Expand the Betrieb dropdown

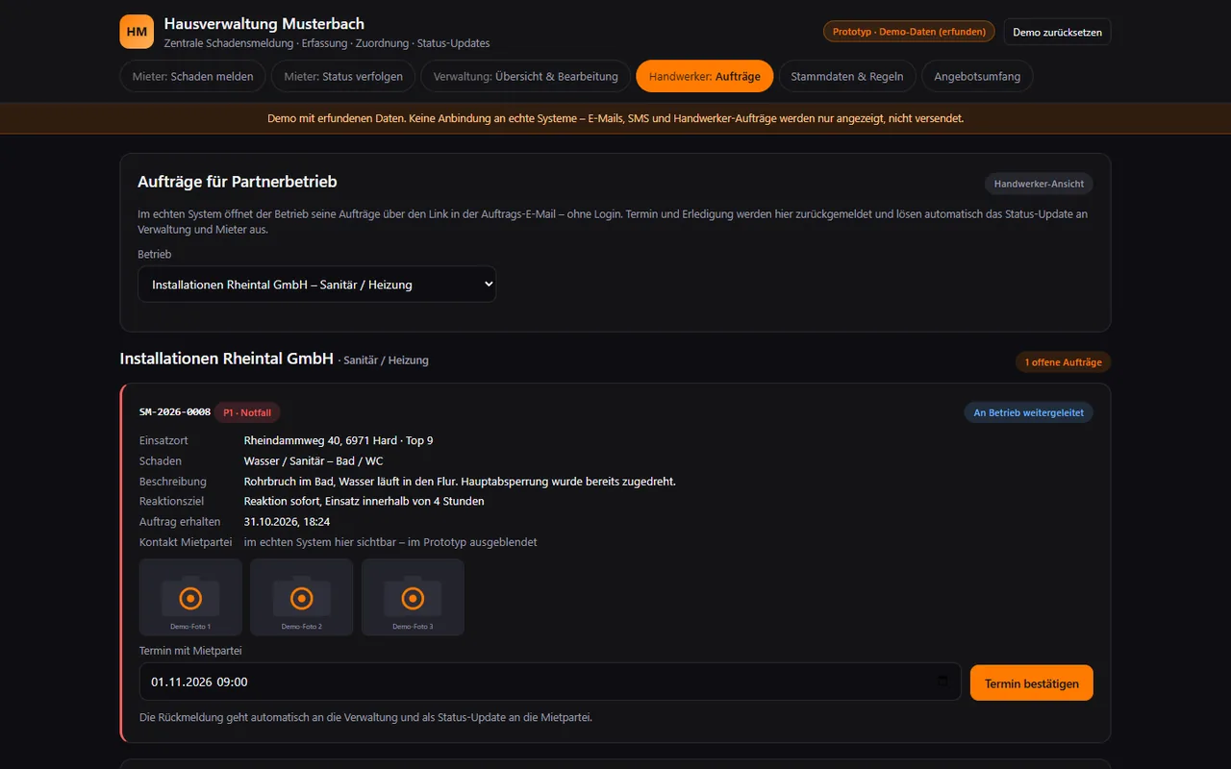click(317, 285)
